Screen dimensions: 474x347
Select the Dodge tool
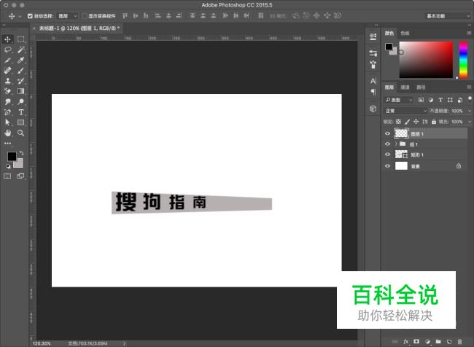(x=20, y=102)
